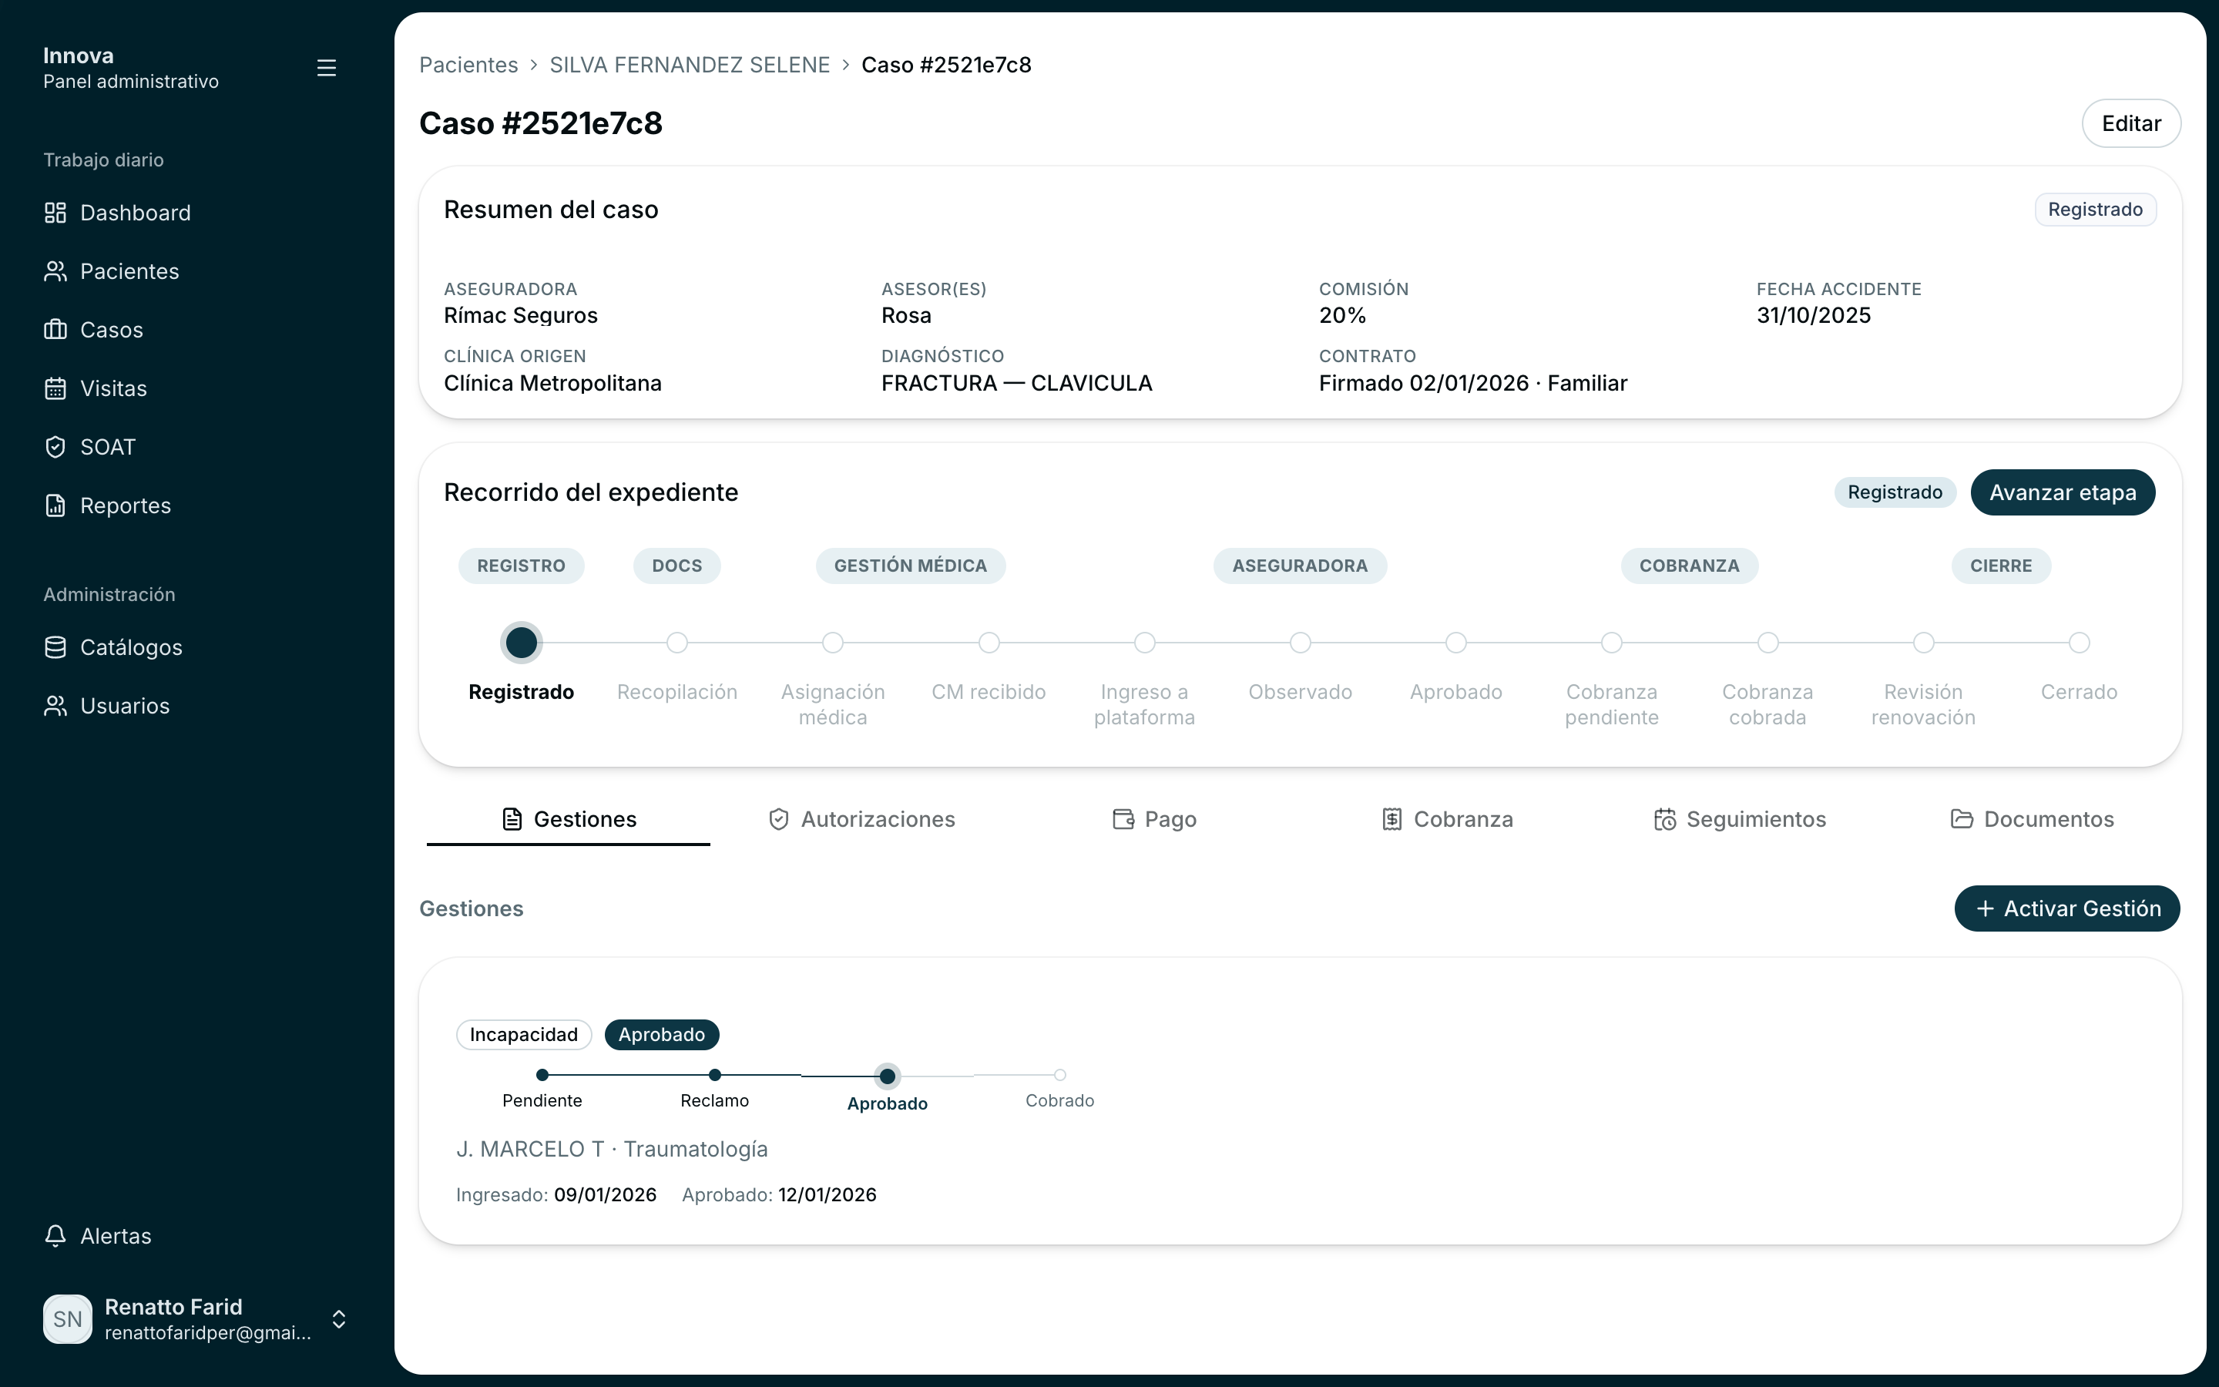The height and width of the screenshot is (1387, 2219).
Task: Click the Incapacidad badge
Action: tap(524, 1035)
